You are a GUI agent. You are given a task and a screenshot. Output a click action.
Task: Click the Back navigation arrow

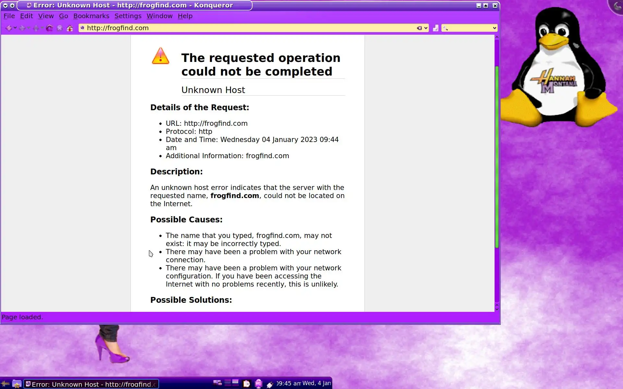click(9, 28)
